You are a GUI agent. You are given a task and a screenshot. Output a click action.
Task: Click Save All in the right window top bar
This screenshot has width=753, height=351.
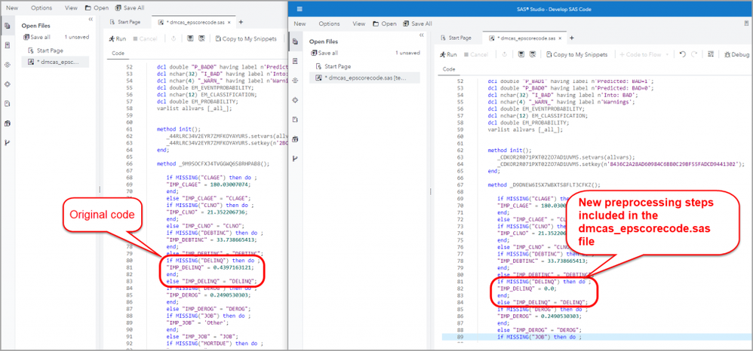pyautogui.click(x=417, y=23)
